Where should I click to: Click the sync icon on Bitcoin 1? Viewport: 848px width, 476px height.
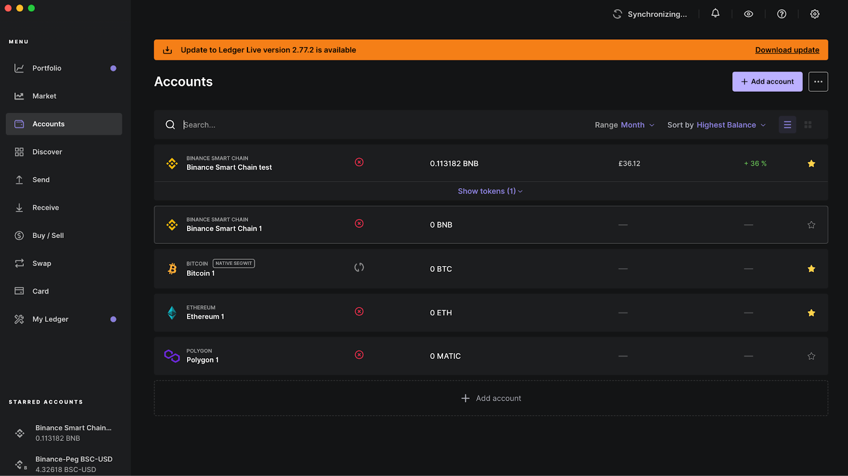tap(359, 268)
